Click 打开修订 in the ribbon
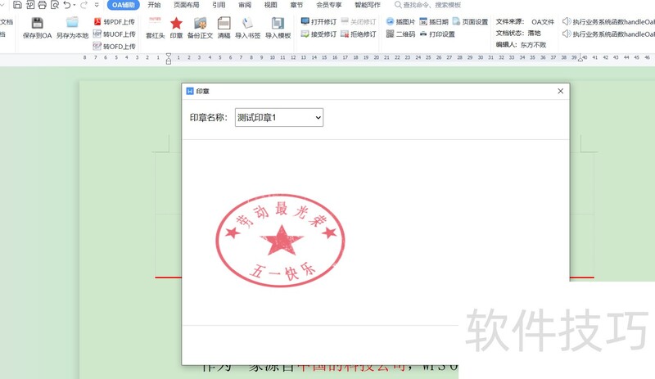 pos(318,22)
